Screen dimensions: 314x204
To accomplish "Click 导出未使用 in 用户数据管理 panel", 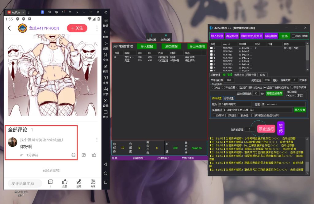I will 197,46.
